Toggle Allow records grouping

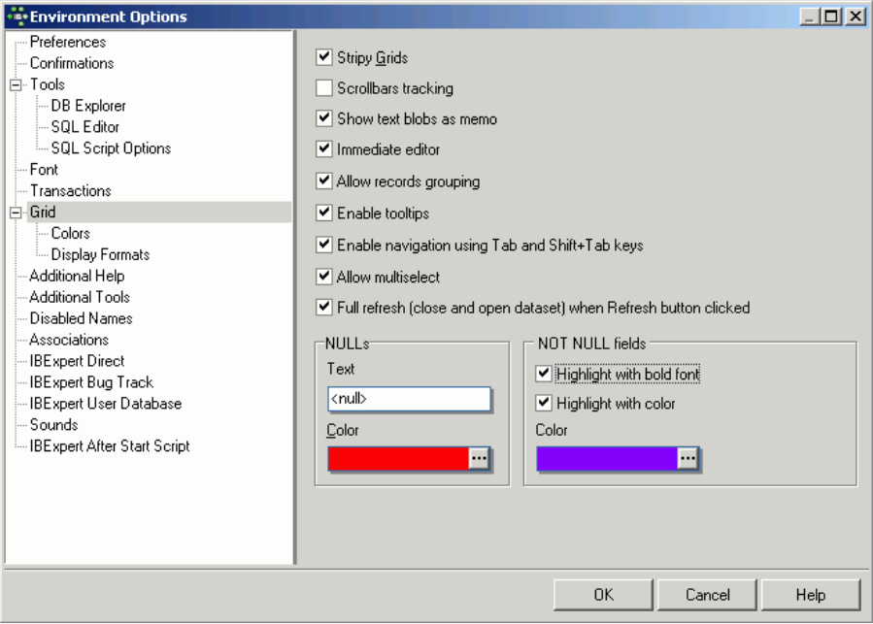[323, 181]
